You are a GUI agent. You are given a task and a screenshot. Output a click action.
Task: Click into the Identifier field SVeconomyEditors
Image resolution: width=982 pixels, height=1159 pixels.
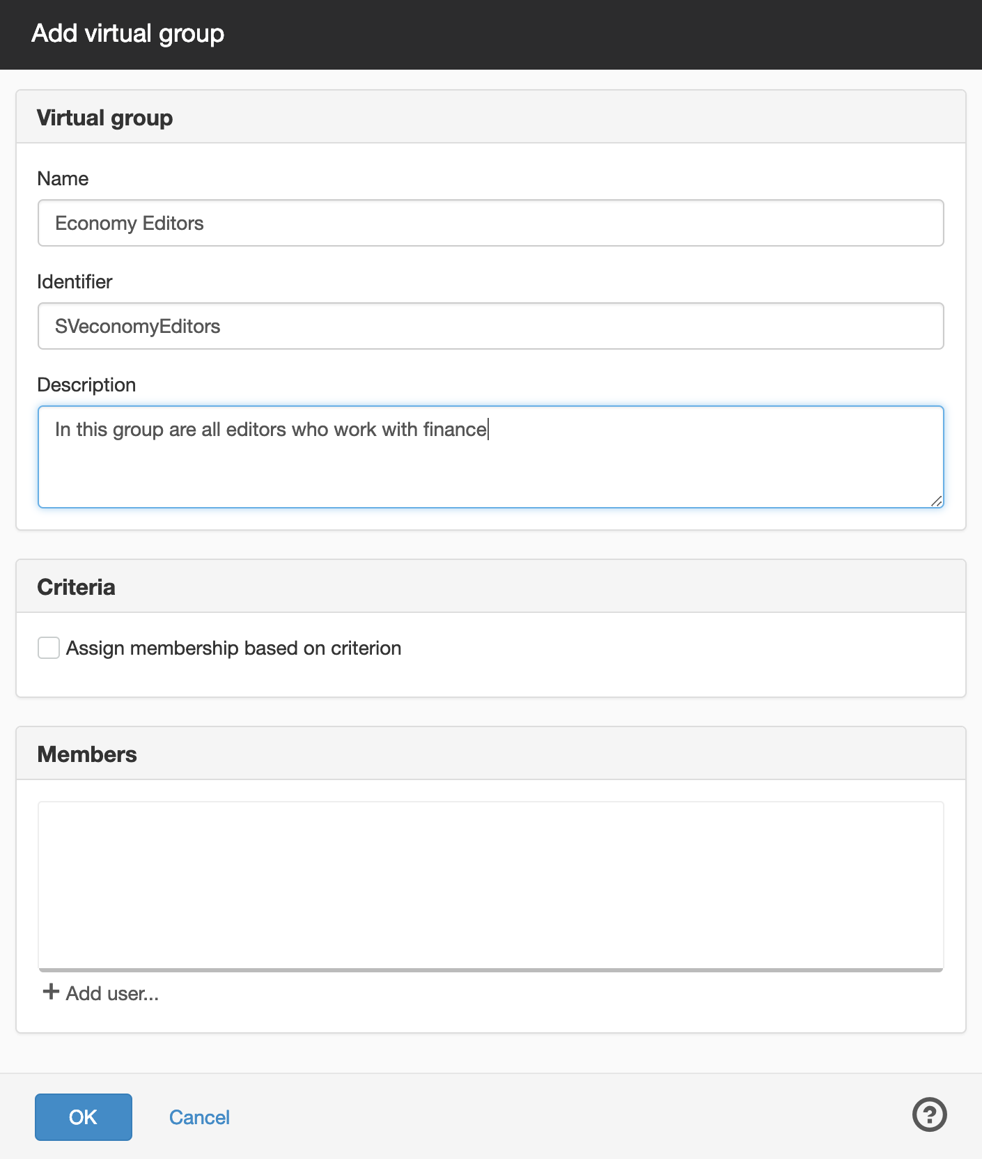click(x=491, y=326)
